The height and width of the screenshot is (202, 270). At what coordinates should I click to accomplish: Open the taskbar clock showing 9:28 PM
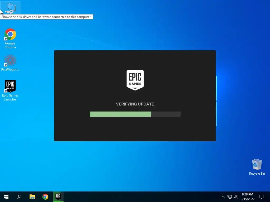247,197
